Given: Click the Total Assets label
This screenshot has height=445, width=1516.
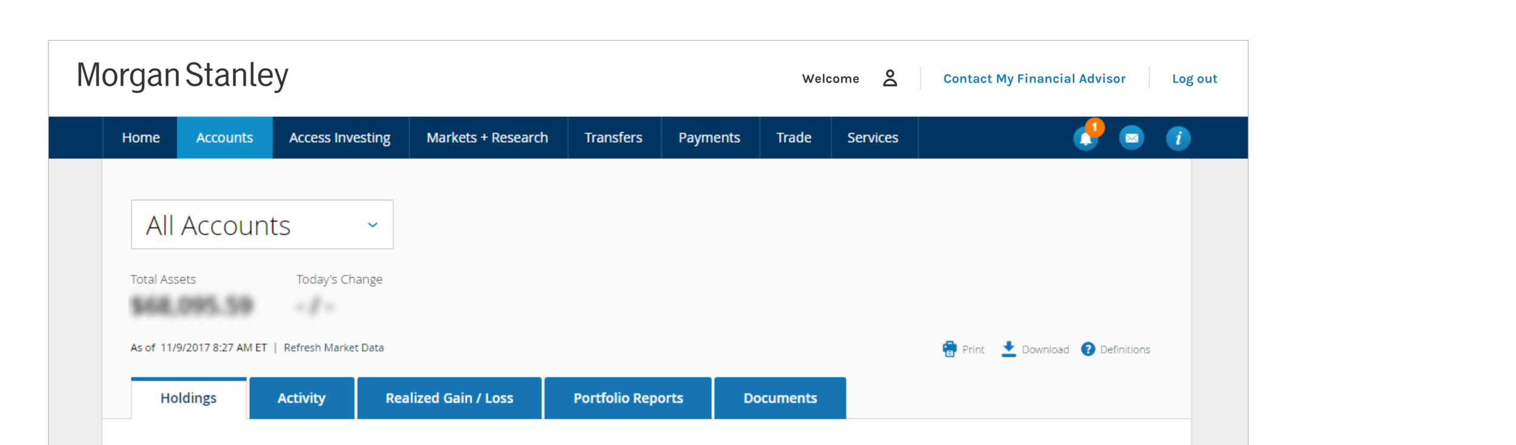Looking at the screenshot, I should pyautogui.click(x=163, y=279).
